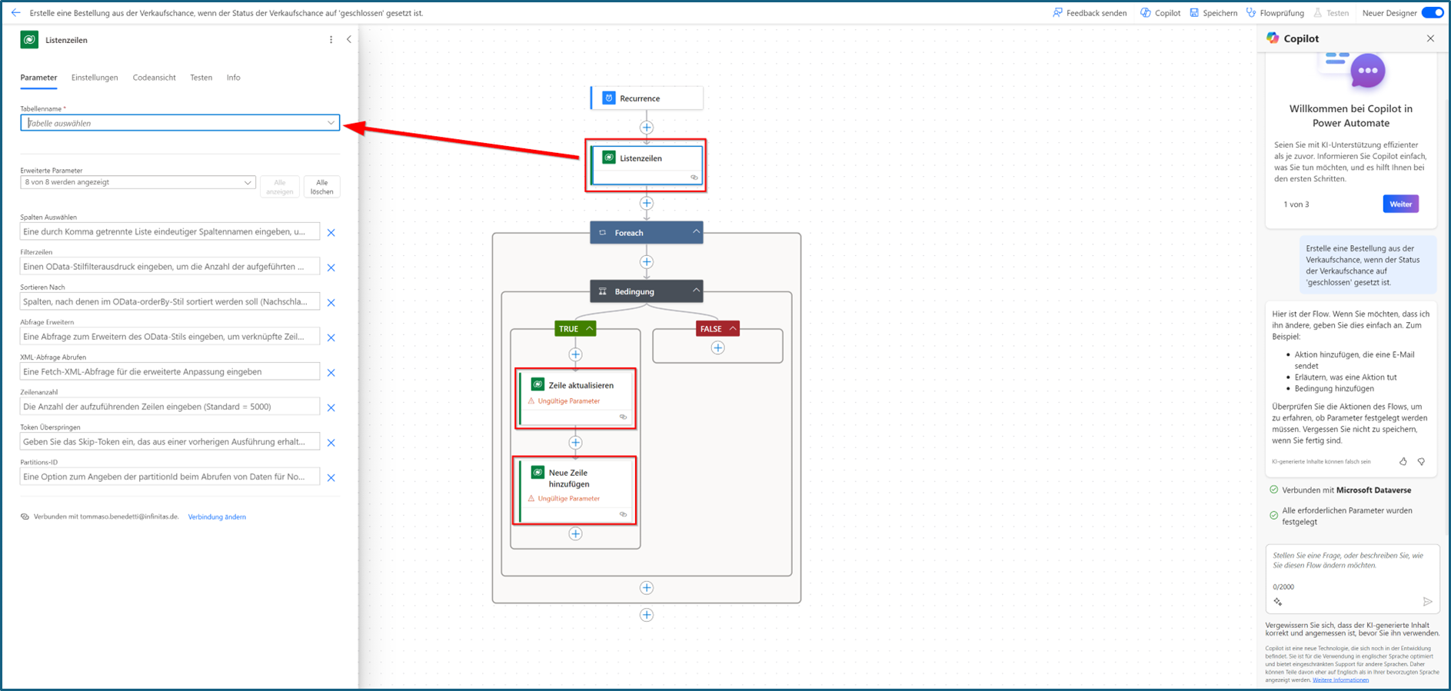Image resolution: width=1451 pixels, height=691 pixels.
Task: Click Weiter in the Copilot welcome card
Action: (1400, 204)
